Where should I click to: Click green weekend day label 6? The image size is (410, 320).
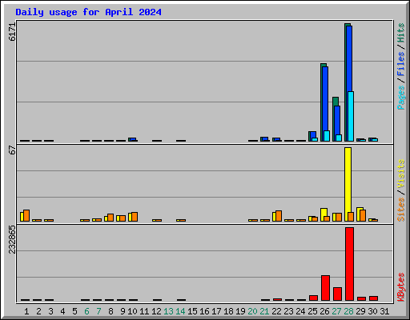86,311
